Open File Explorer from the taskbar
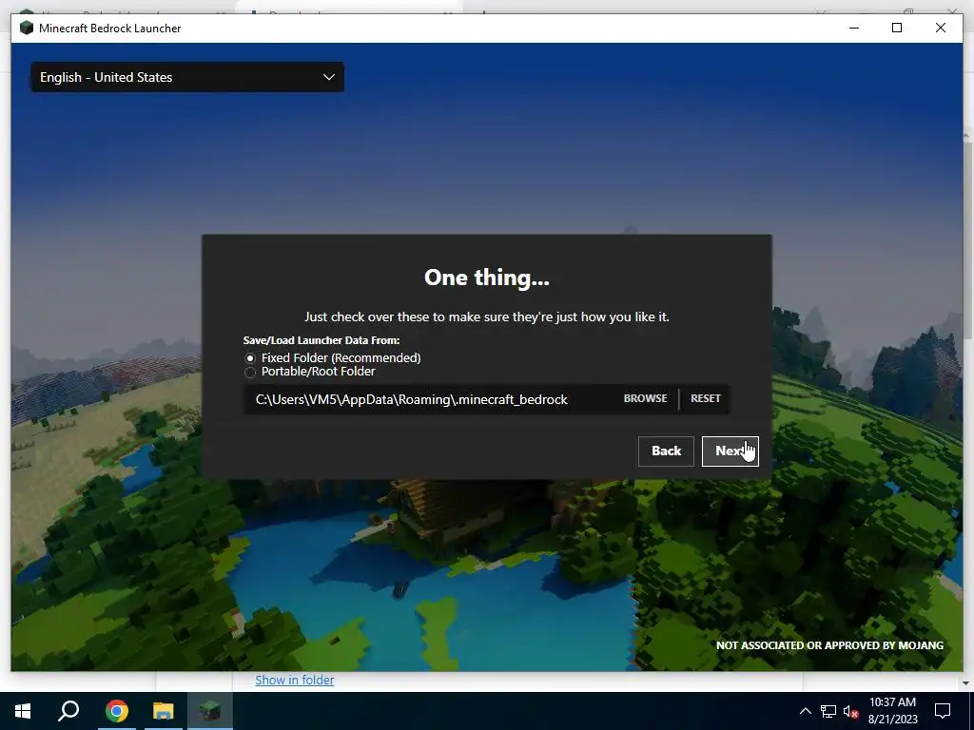 pyautogui.click(x=163, y=711)
